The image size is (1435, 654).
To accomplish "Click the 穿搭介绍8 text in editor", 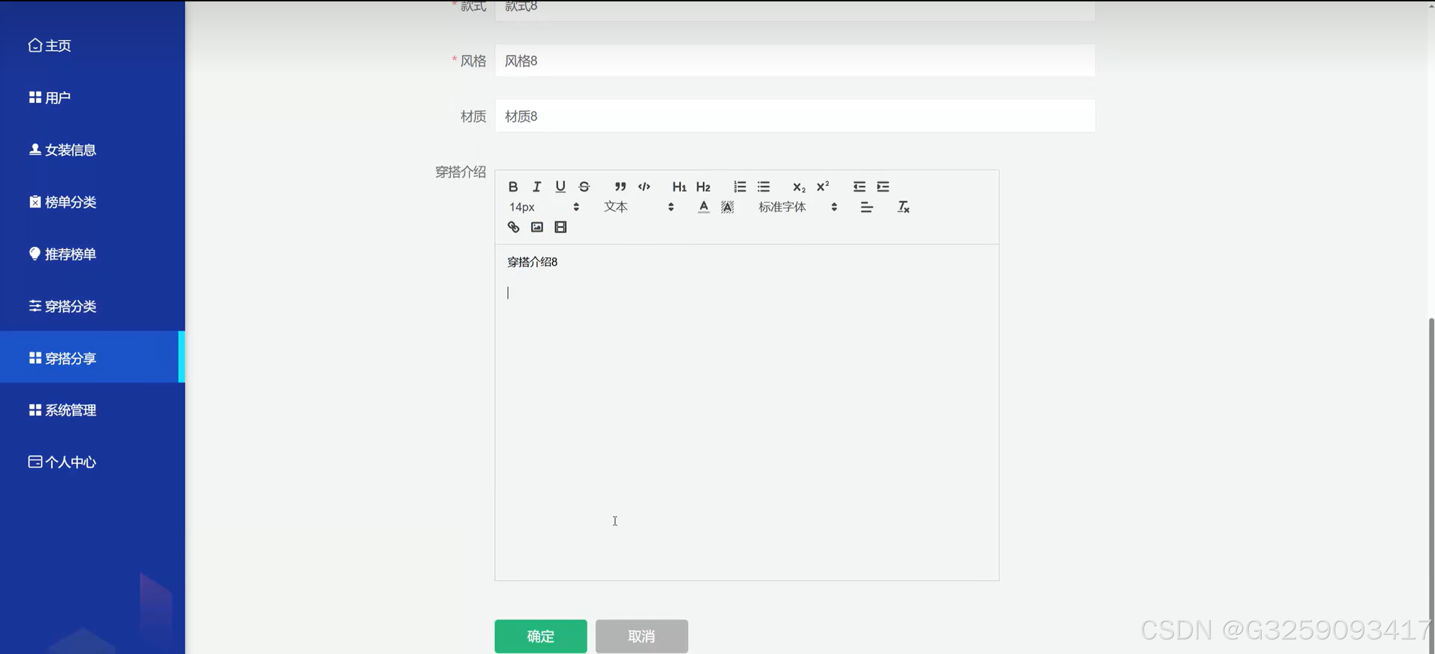I will [x=532, y=262].
